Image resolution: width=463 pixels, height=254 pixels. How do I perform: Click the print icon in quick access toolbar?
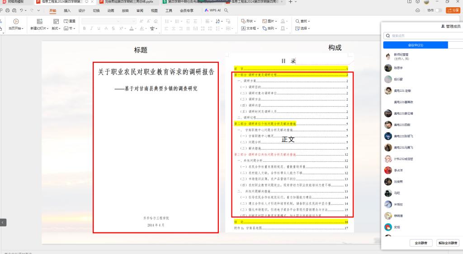point(8,10)
